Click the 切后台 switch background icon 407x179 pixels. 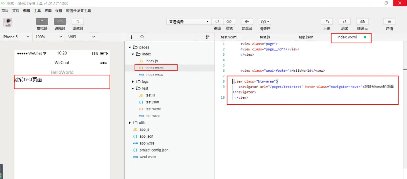click(x=247, y=22)
